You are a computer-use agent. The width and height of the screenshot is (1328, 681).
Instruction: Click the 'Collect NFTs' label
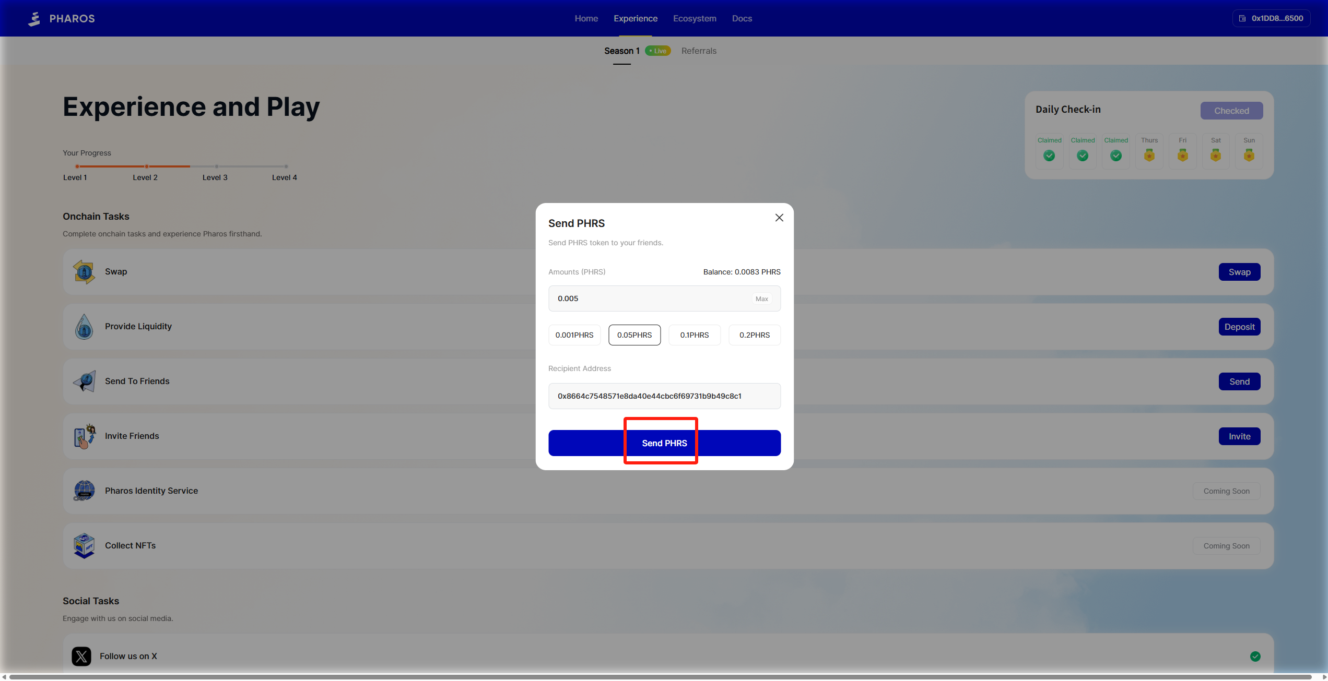pyautogui.click(x=131, y=545)
